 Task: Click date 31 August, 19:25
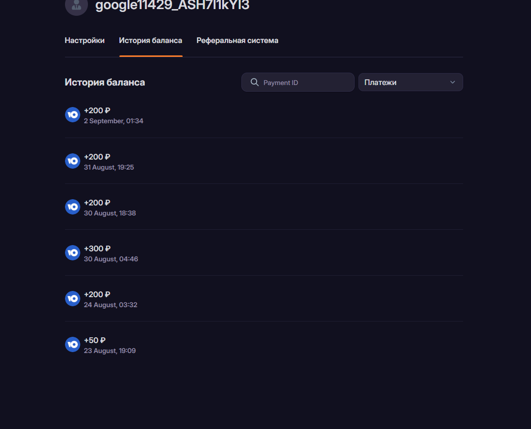108,167
